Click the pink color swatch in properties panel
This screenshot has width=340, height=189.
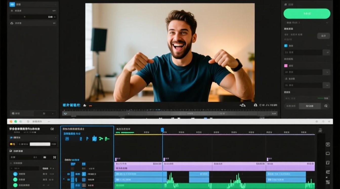(286, 66)
